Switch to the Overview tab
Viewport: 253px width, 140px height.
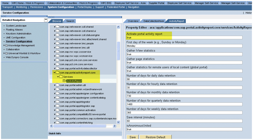pyautogui.click(x=133, y=21)
